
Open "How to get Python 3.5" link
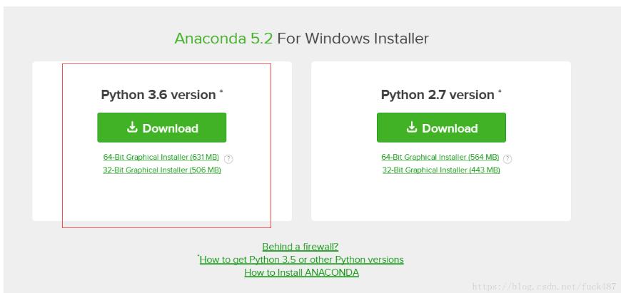click(x=302, y=259)
